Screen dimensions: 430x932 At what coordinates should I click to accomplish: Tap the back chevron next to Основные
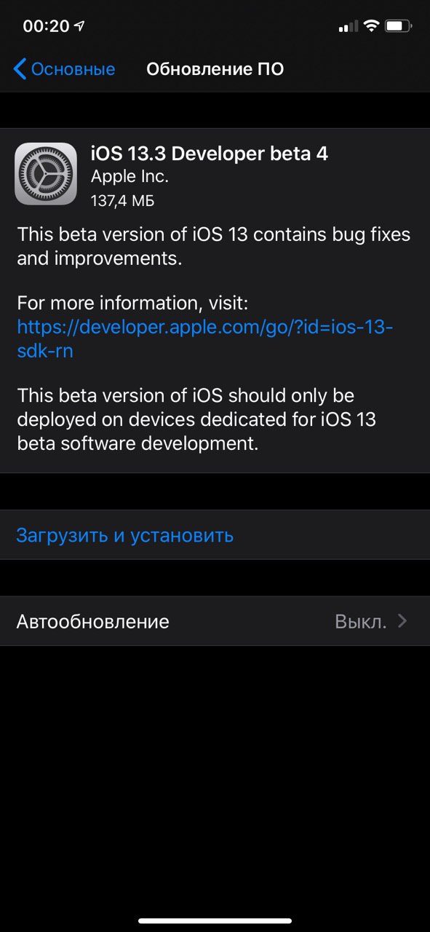20,69
